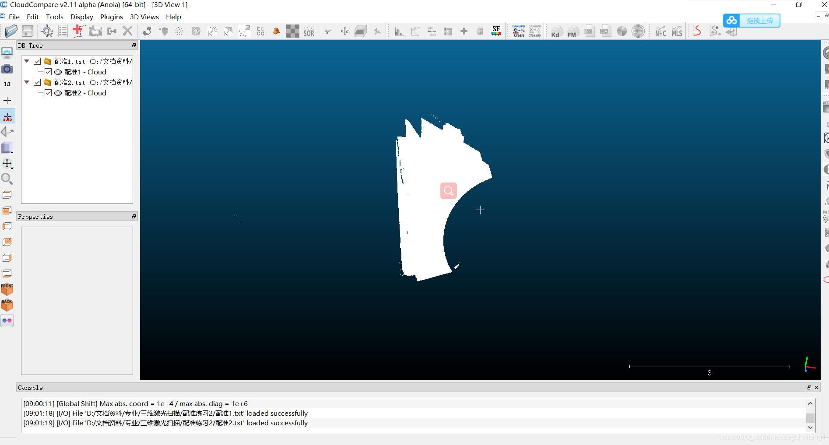Click the magnifier zoom icon in left sidebar
This screenshot has width=829, height=445.
point(7,179)
